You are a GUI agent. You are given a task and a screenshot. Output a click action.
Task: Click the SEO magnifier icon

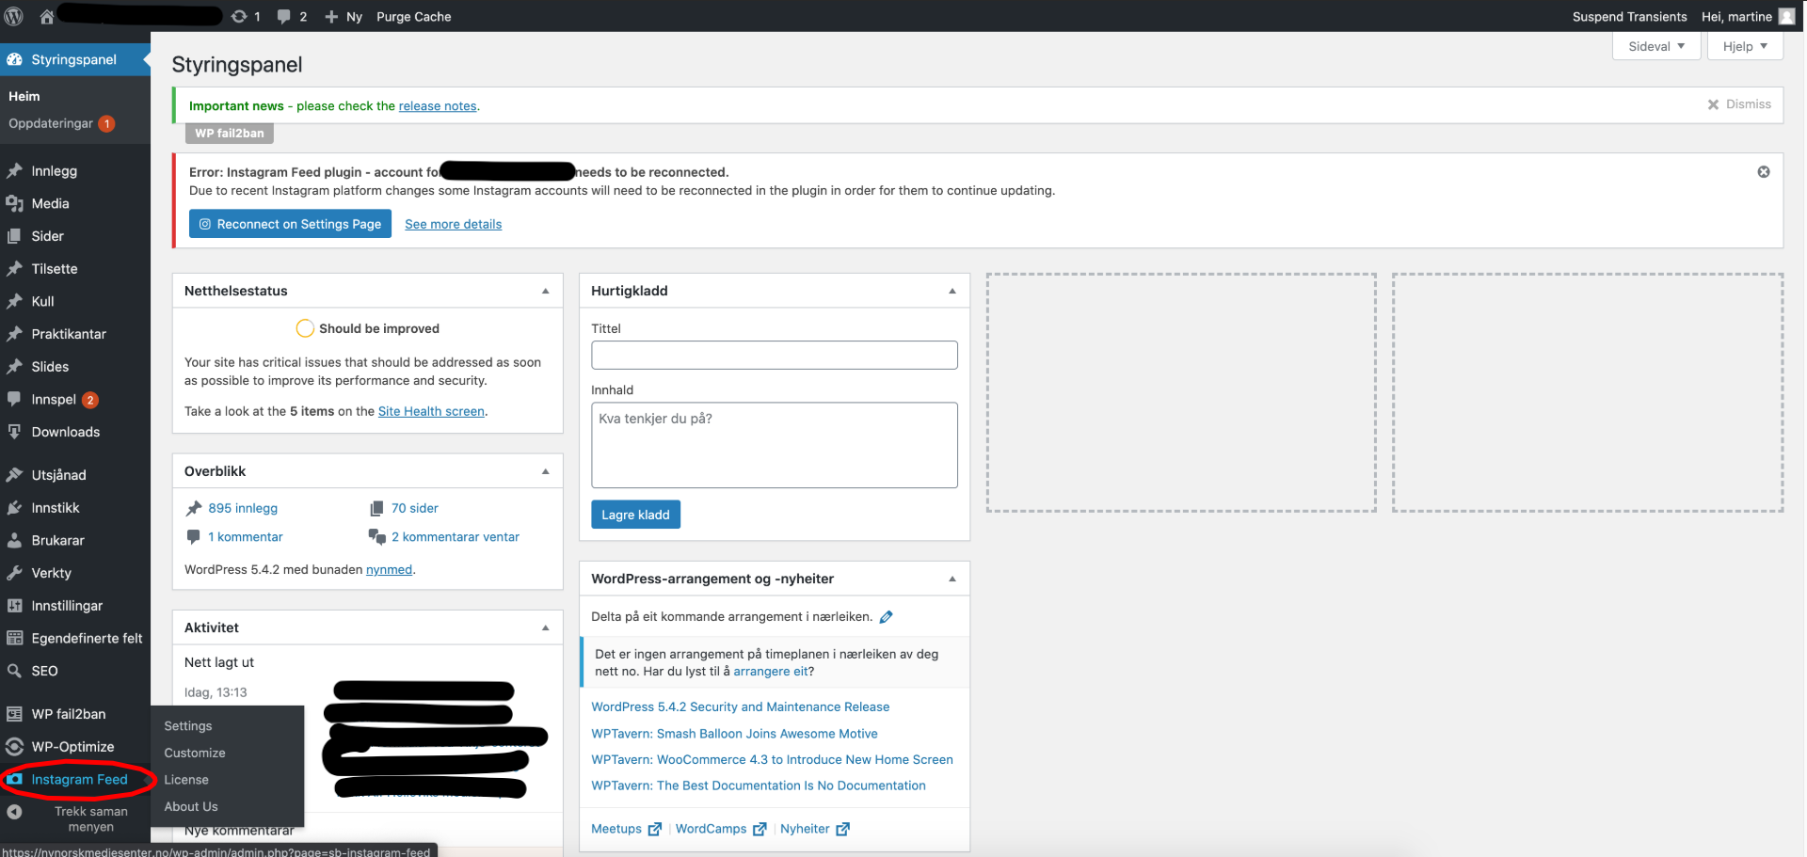(x=14, y=671)
